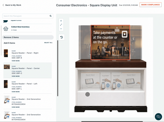Click the history reset view icon
This screenshot has height=122, width=164.
61,37
